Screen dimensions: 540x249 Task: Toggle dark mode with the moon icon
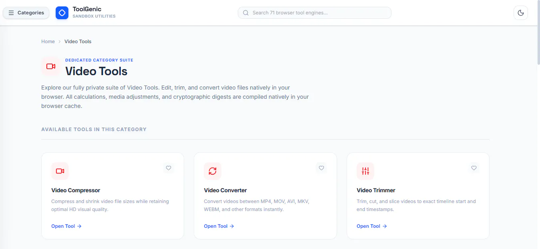click(x=520, y=13)
